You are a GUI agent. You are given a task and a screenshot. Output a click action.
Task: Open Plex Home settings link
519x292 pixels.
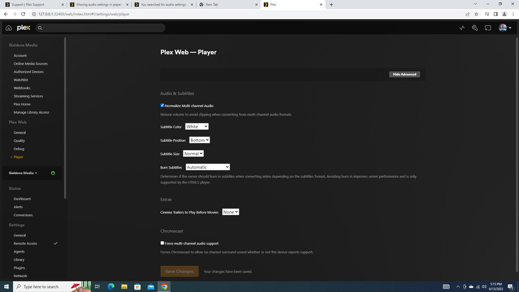pos(22,104)
